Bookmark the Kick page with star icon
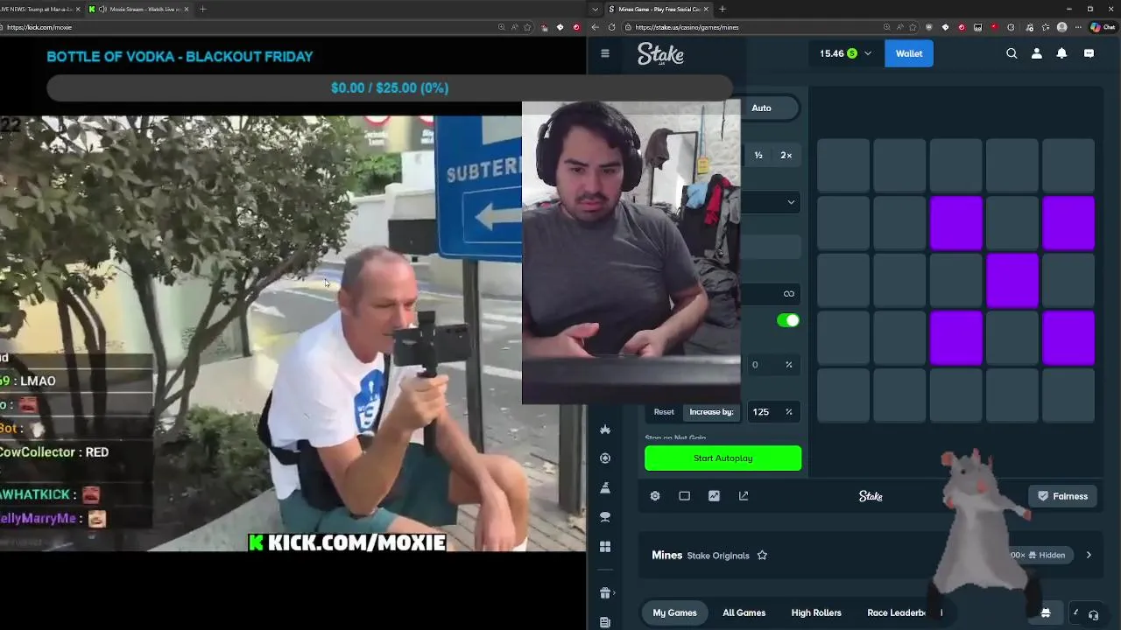This screenshot has width=1121, height=630. click(x=527, y=27)
